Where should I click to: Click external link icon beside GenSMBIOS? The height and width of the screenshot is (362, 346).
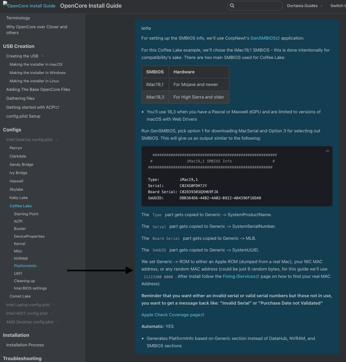(x=278, y=38)
